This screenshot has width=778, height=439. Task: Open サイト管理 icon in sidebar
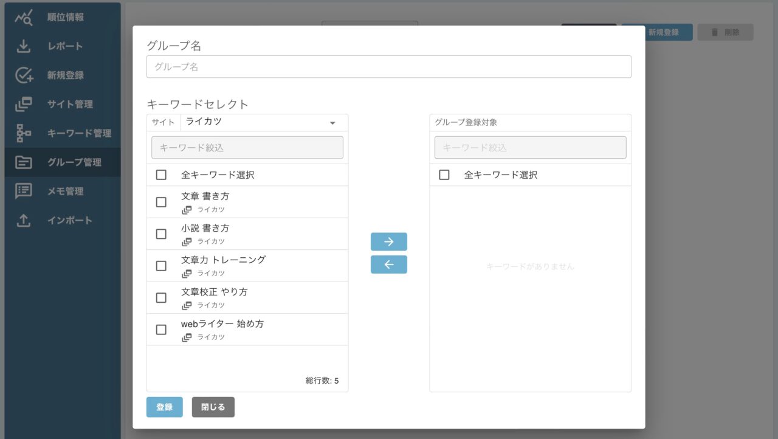coord(23,104)
